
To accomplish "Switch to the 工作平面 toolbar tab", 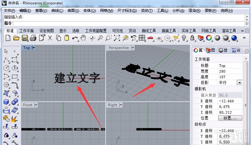I will [x=27, y=31].
